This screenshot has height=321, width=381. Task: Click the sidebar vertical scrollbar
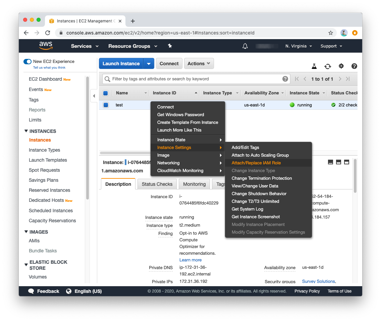point(88,138)
